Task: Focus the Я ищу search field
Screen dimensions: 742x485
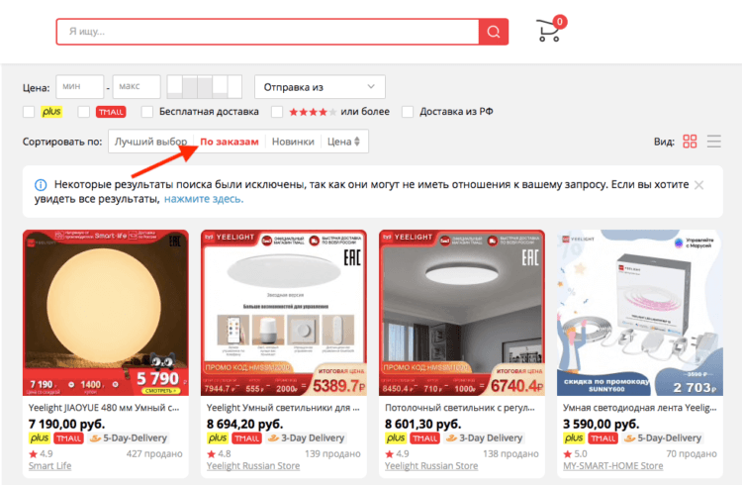Action: [x=268, y=32]
